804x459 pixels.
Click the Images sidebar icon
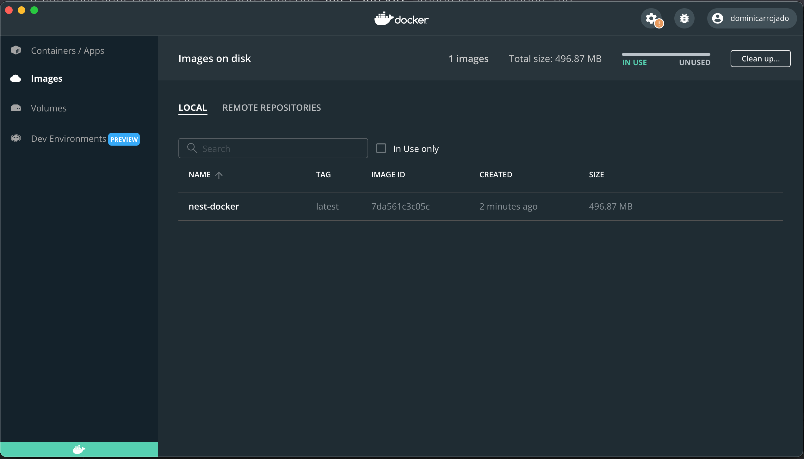pyautogui.click(x=15, y=78)
